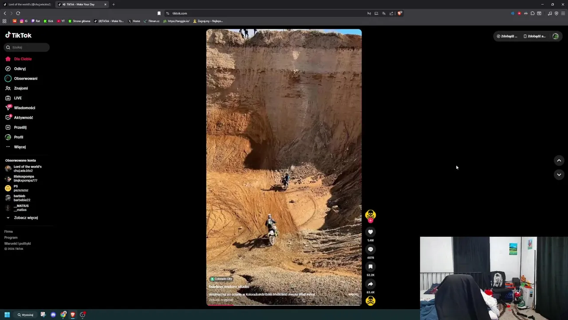The image size is (568, 320).
Task: Open the extensions puzzle icon
Action: (x=532, y=13)
